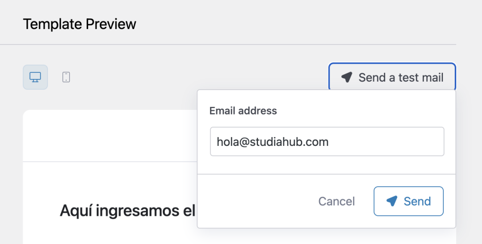This screenshot has height=244, width=482.
Task: Click blank footer area left of Cancel
Action: tap(254, 201)
